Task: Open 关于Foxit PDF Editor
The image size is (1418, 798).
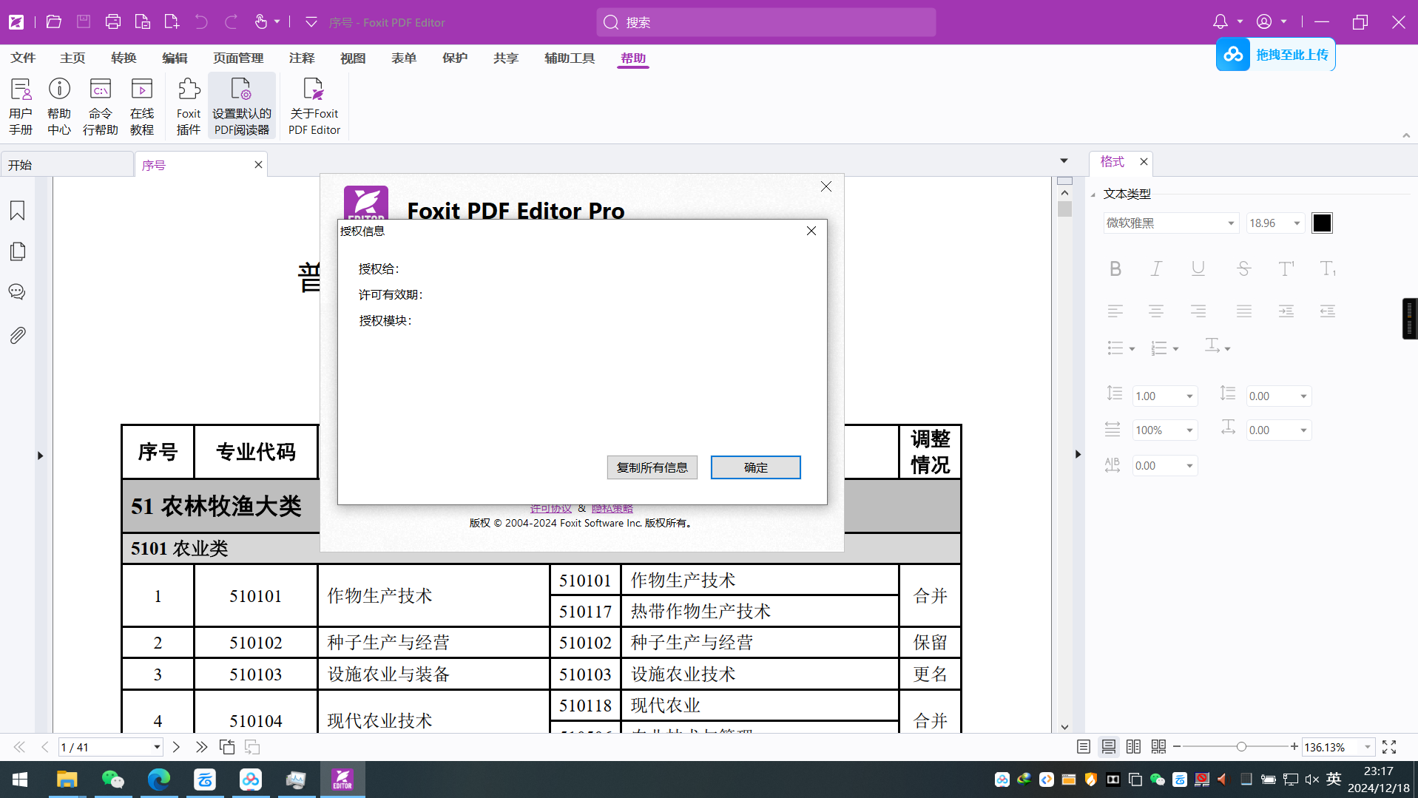Action: (x=314, y=106)
